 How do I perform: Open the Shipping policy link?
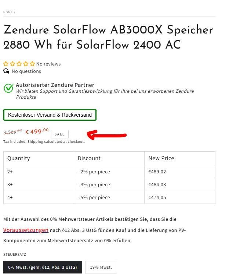coord(35,142)
